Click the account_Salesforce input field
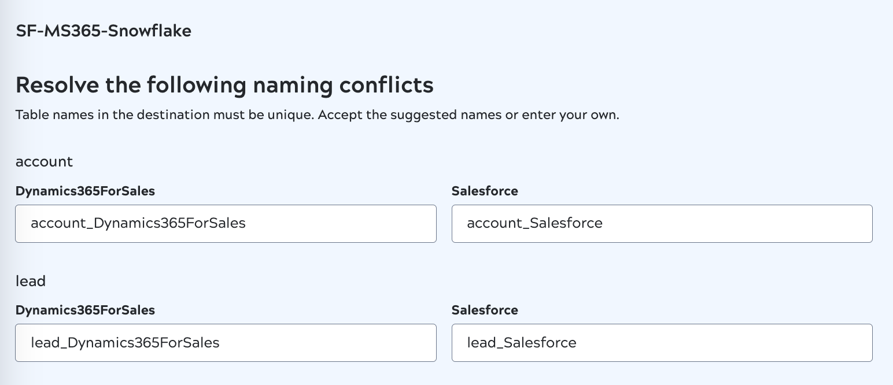The width and height of the screenshot is (893, 385). click(x=662, y=224)
